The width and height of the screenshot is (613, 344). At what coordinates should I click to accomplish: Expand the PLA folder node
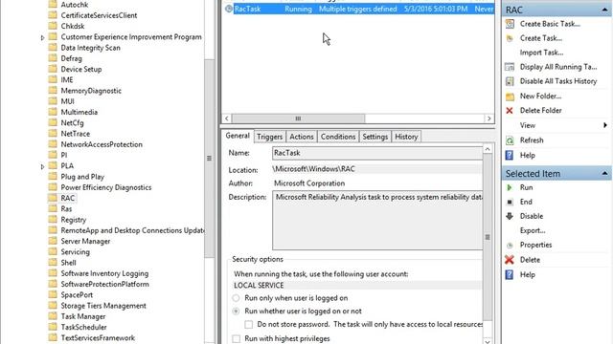click(x=42, y=166)
